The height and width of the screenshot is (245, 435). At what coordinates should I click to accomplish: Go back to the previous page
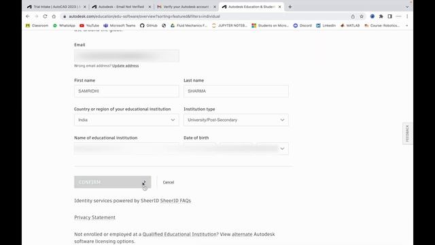[28, 16]
